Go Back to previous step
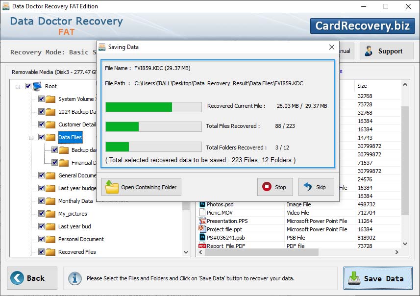 [x=32, y=278]
